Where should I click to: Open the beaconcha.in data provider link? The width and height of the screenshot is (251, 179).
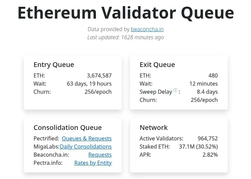pyautogui.click(x=147, y=29)
